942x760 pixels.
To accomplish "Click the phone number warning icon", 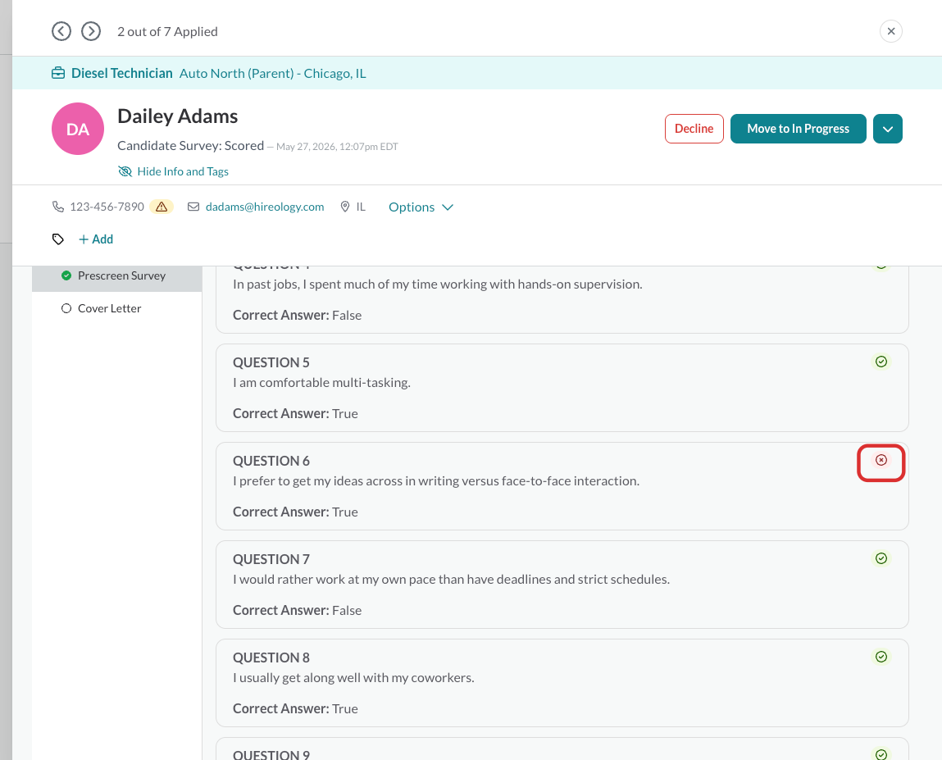I will 162,207.
